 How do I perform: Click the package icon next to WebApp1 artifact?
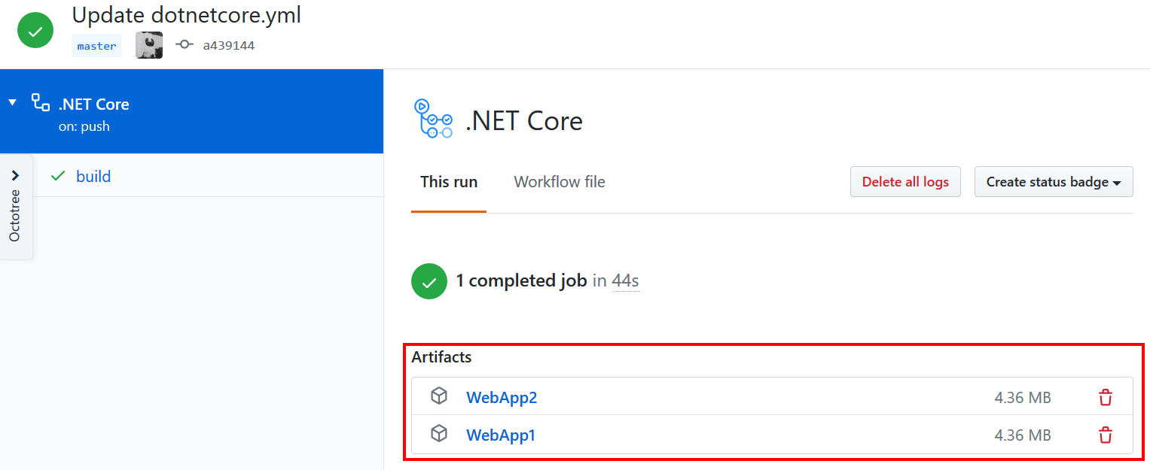[x=439, y=434]
